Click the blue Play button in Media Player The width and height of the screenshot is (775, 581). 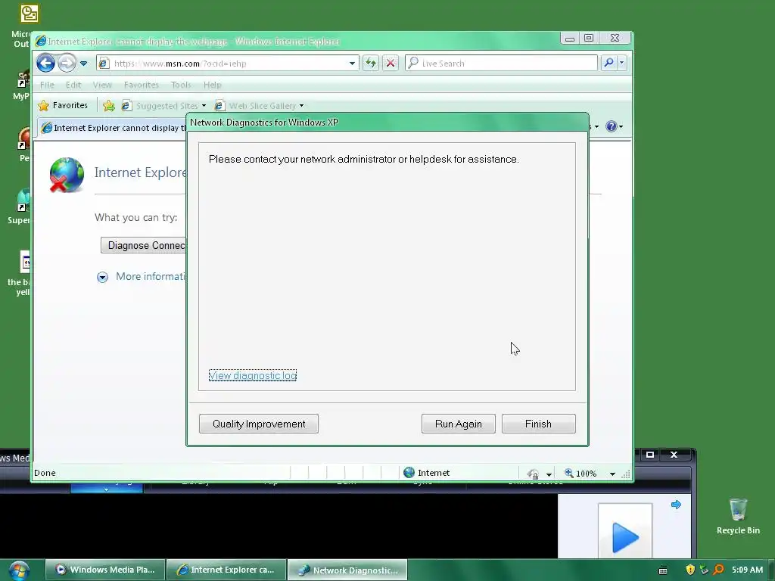click(625, 537)
